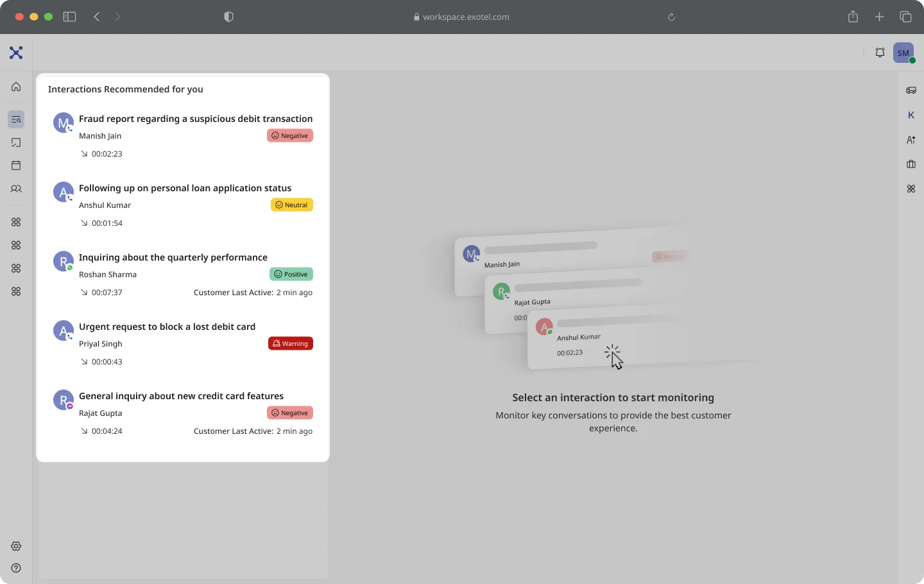Click the duration 00:04:24
Viewport: 924px width, 584px height.
(x=107, y=431)
